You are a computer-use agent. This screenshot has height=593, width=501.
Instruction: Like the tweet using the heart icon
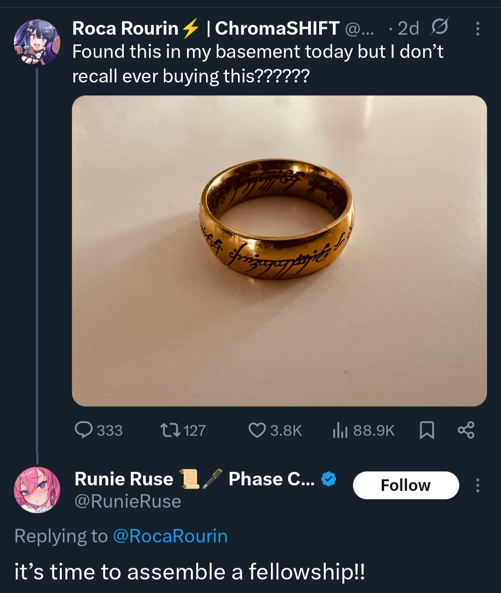coord(275,430)
